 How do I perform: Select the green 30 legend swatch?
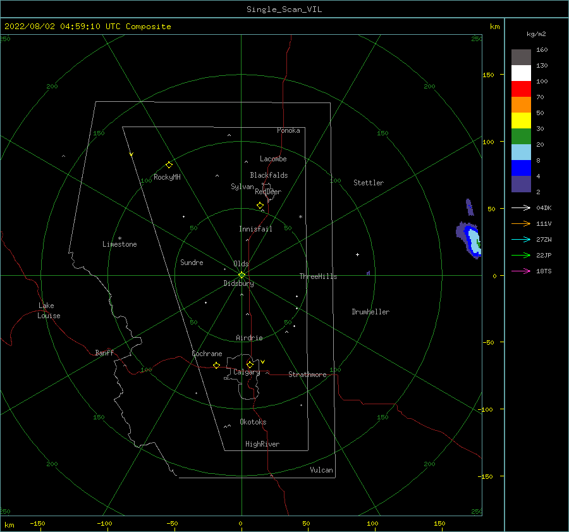(x=521, y=136)
